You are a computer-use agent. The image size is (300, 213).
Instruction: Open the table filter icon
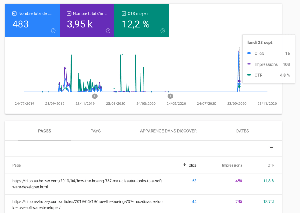[271, 147]
